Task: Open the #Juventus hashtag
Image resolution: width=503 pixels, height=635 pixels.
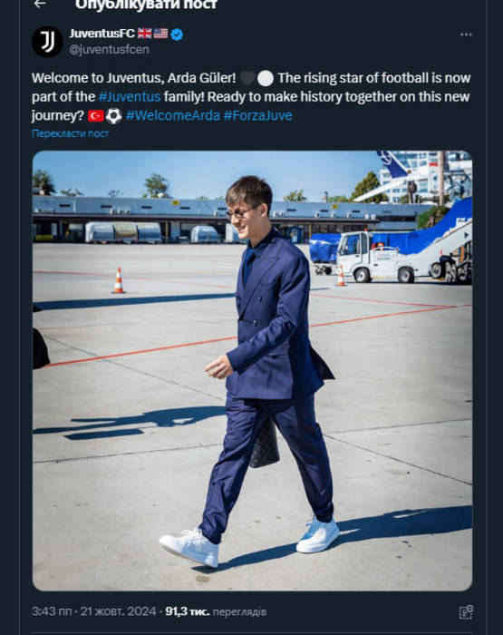Action: 130,97
